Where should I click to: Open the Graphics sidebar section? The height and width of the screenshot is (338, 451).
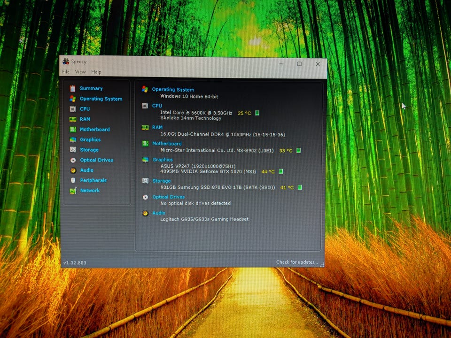click(x=90, y=139)
